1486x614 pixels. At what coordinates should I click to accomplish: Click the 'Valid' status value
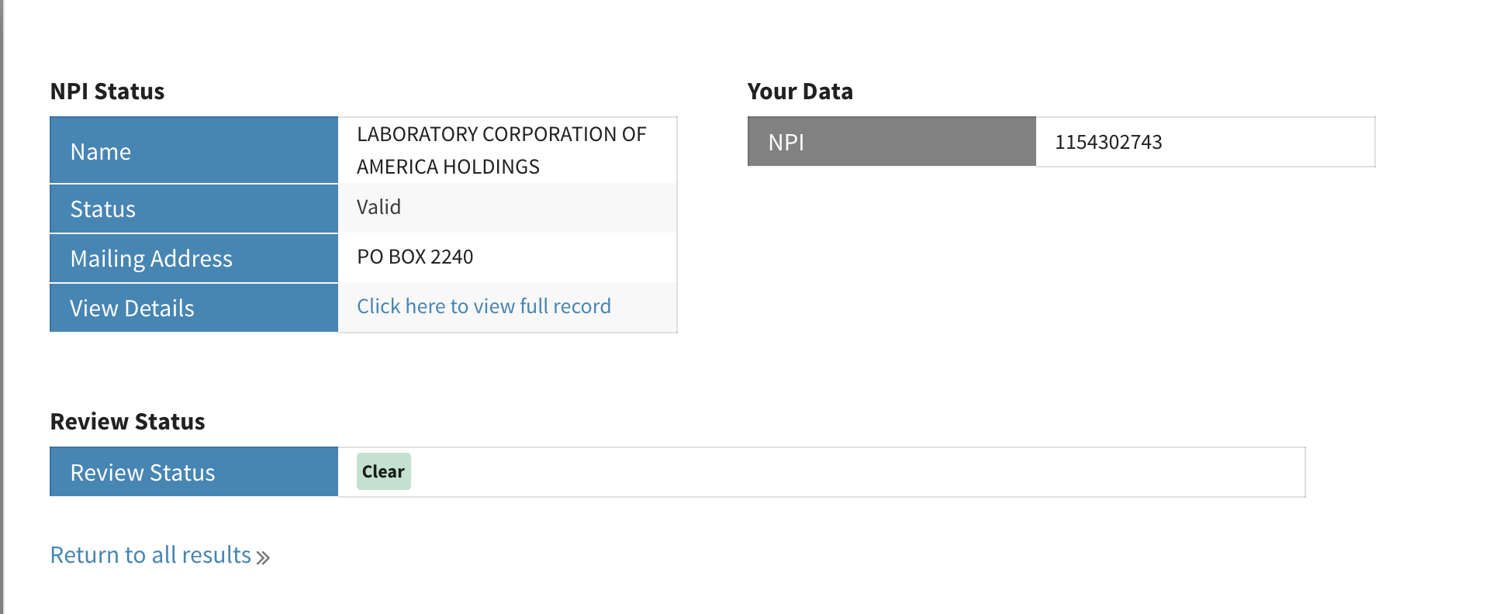point(378,207)
